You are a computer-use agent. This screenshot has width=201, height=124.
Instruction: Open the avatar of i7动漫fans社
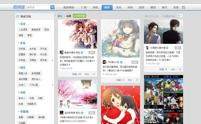point(104,62)
